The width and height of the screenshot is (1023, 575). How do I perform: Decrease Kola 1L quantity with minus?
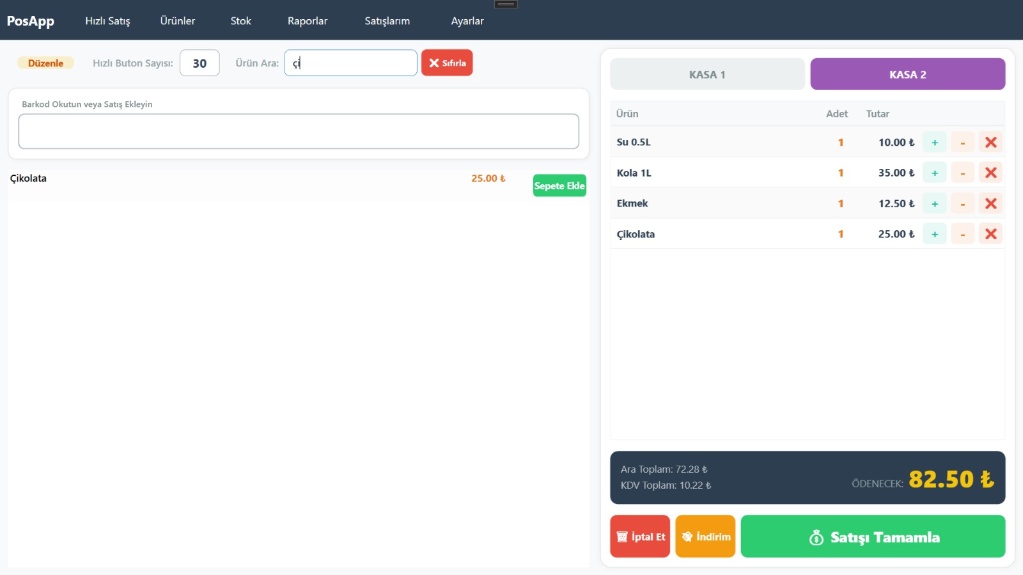click(962, 173)
